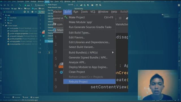Open the Analyze menu in the top menu bar

click(x=33, y=1)
